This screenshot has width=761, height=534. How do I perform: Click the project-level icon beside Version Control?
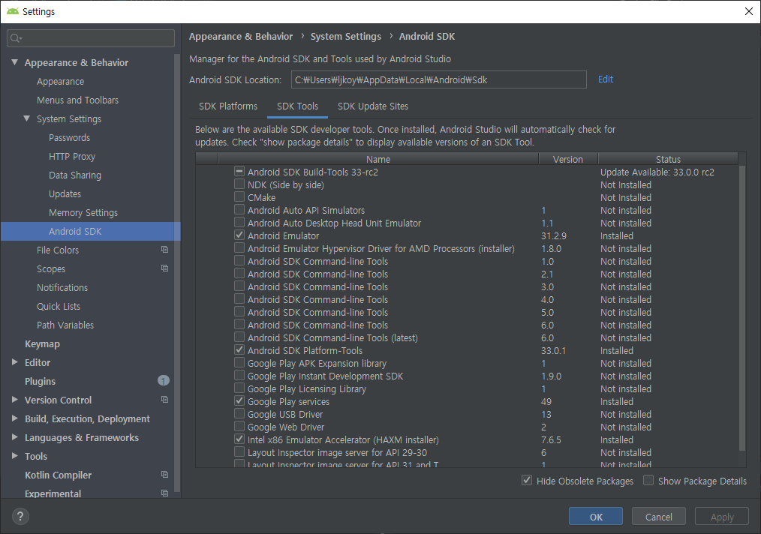coord(164,400)
